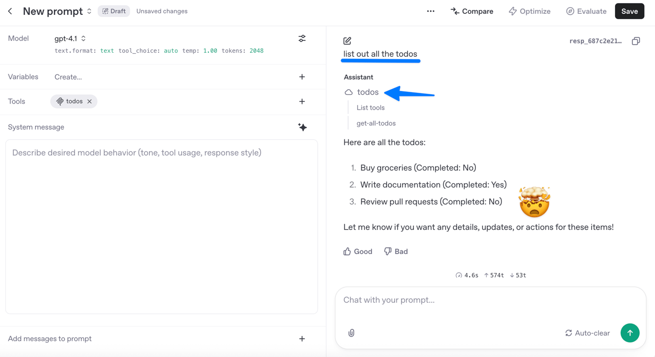The height and width of the screenshot is (357, 655).
Task: Go back using the left arrow icon
Action: coord(10,11)
